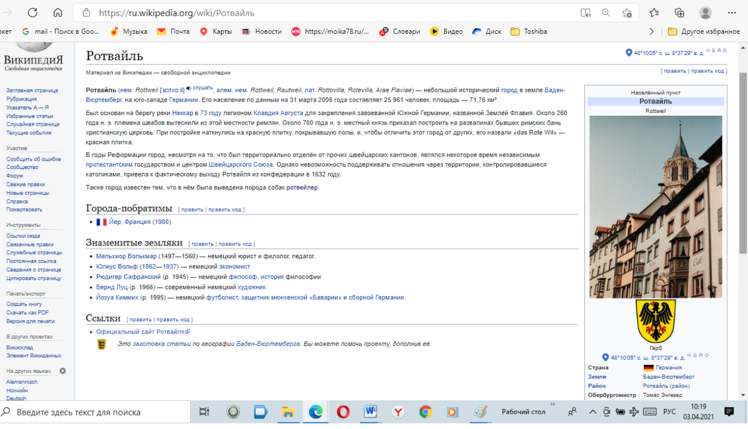Reload the page with the refresh icon
The height and width of the screenshot is (429, 748).
point(32,12)
